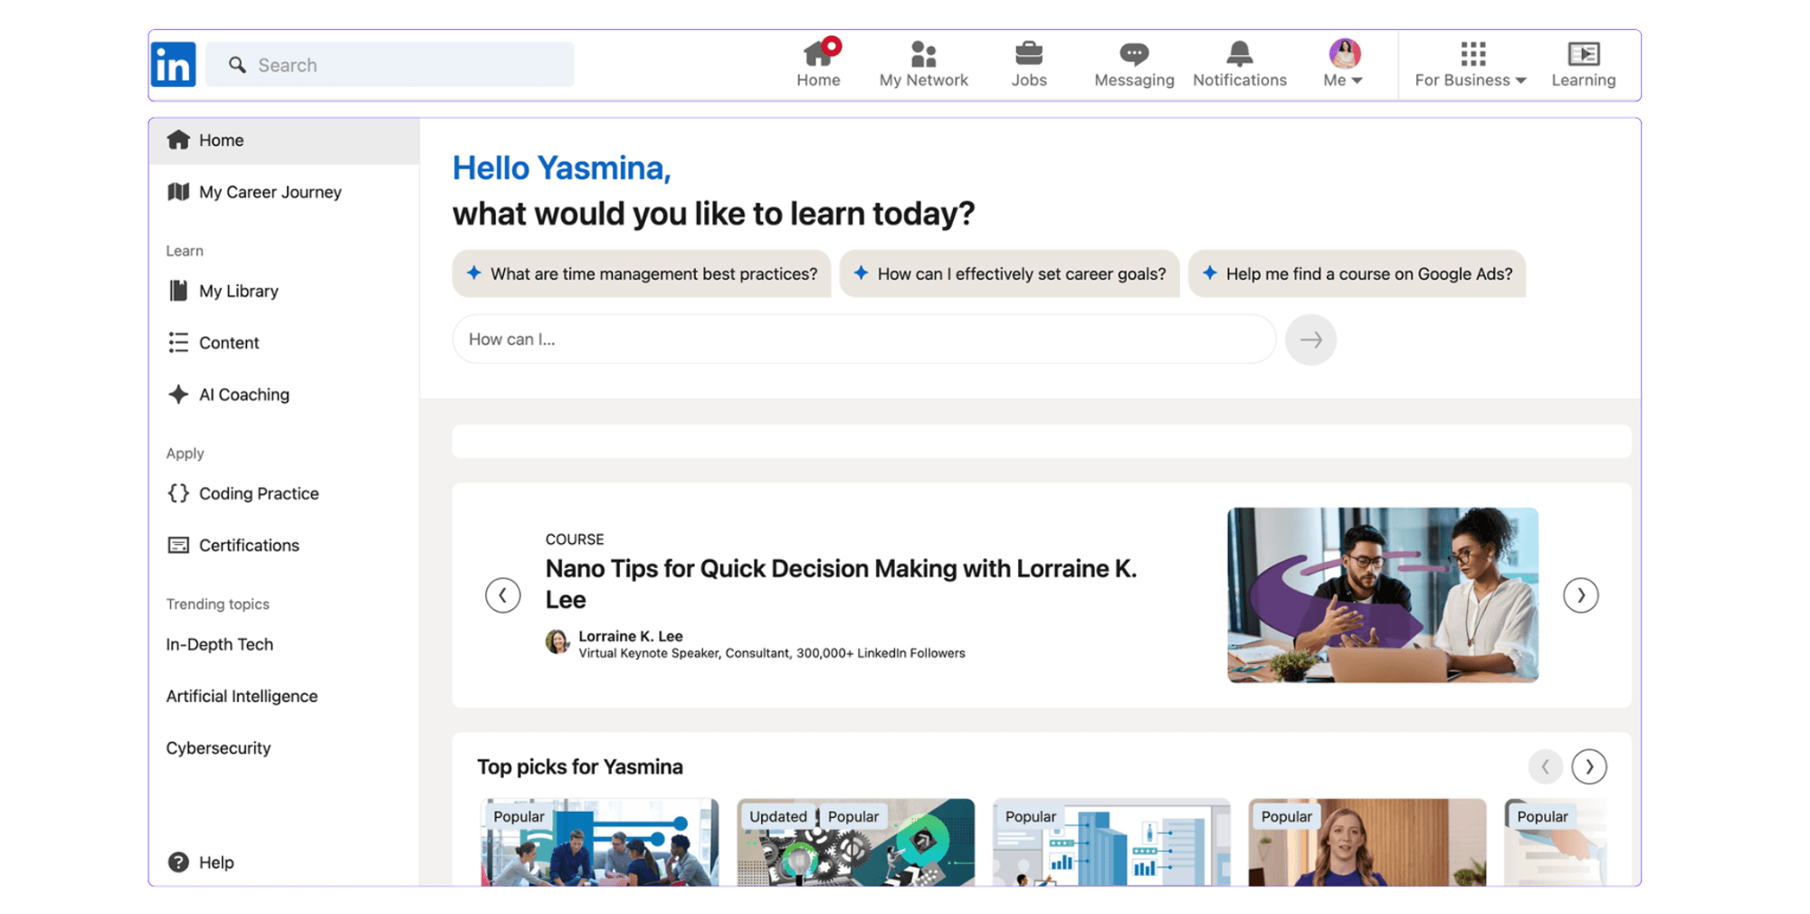The image size is (1810, 914).
Task: Click the Home house icon in sidebar
Action: point(178,140)
